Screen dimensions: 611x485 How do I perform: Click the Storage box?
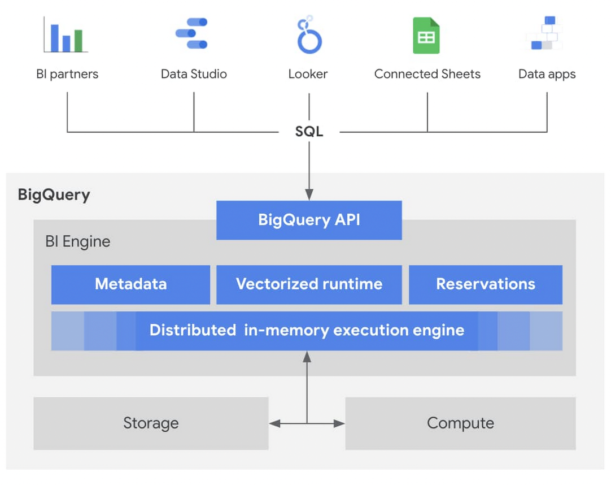151,423
